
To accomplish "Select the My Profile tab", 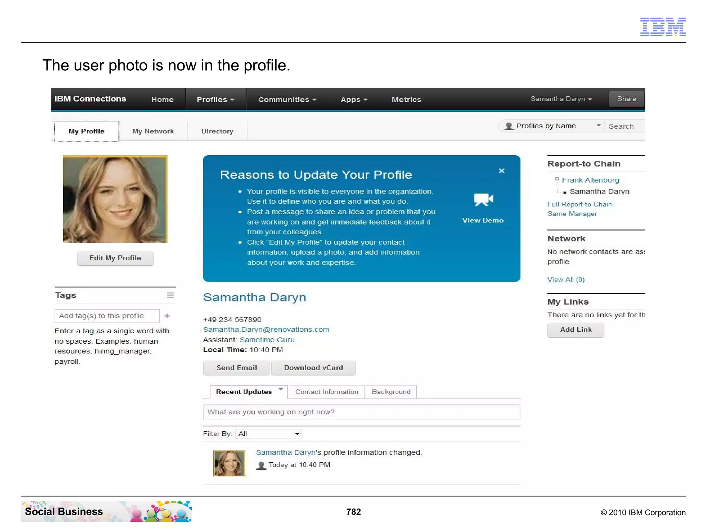I will coord(87,131).
